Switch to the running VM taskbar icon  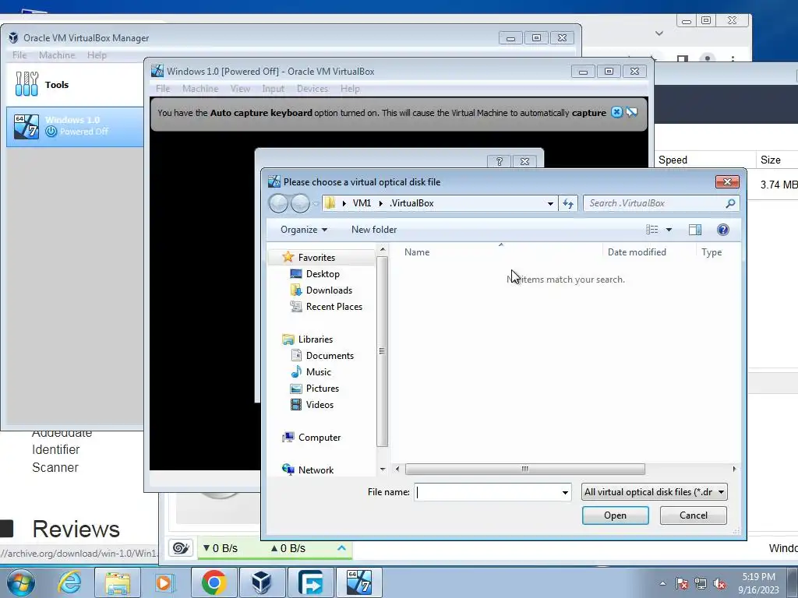[x=358, y=582]
